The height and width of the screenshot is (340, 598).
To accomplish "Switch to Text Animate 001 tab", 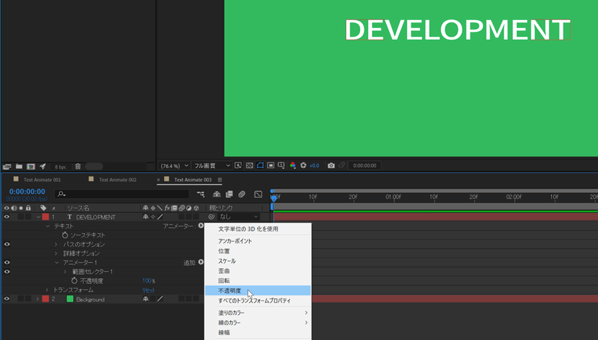I will coord(42,180).
